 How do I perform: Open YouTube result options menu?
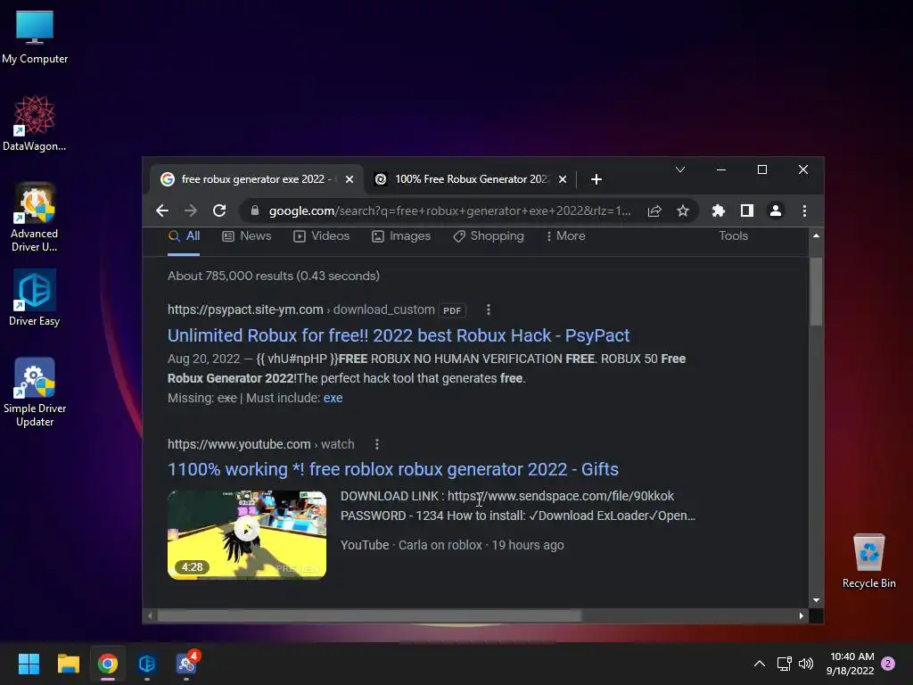(x=377, y=444)
